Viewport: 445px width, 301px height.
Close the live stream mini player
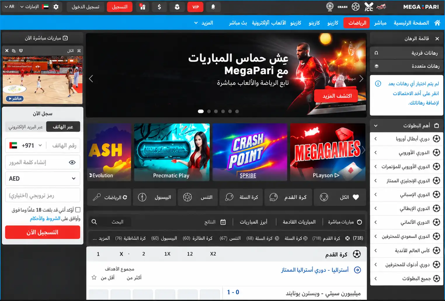coord(7,51)
